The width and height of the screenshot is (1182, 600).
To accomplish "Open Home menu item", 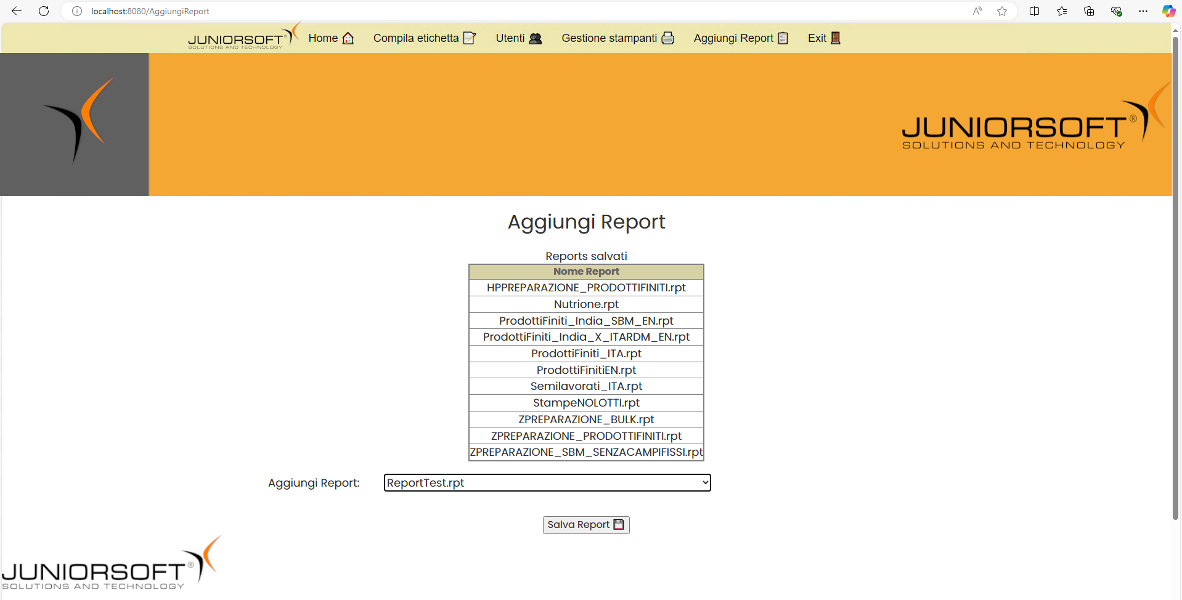I will pos(331,38).
